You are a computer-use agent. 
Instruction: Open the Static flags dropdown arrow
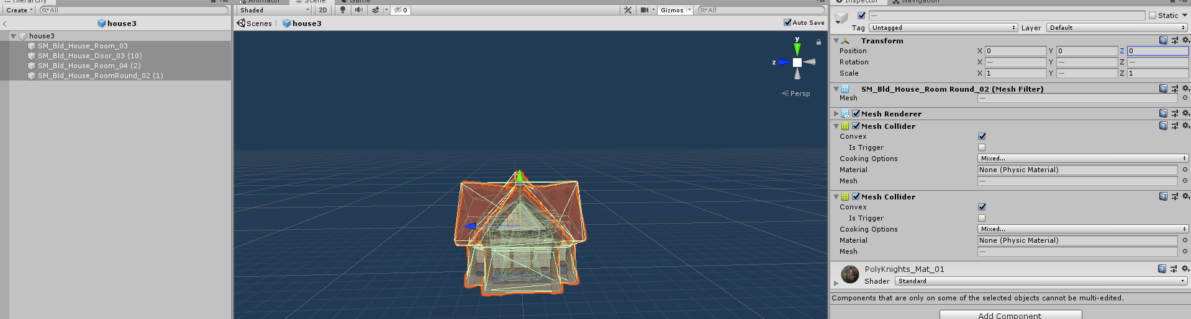pos(1185,15)
